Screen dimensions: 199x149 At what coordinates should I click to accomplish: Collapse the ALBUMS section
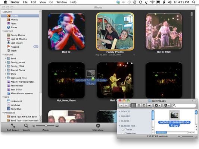[3, 54]
